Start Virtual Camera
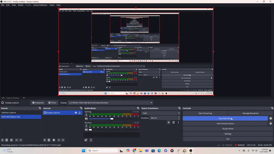Image resolution: width=274 pixels, height=154 pixels. (225, 124)
